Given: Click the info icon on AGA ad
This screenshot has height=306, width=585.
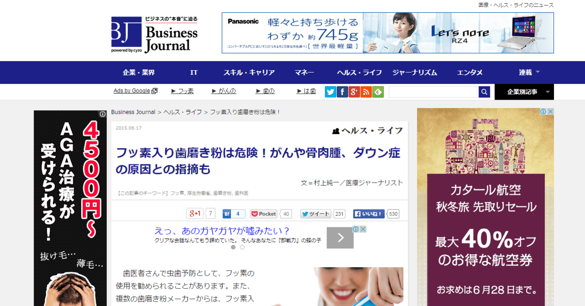Looking at the screenshot, I should click(103, 114).
